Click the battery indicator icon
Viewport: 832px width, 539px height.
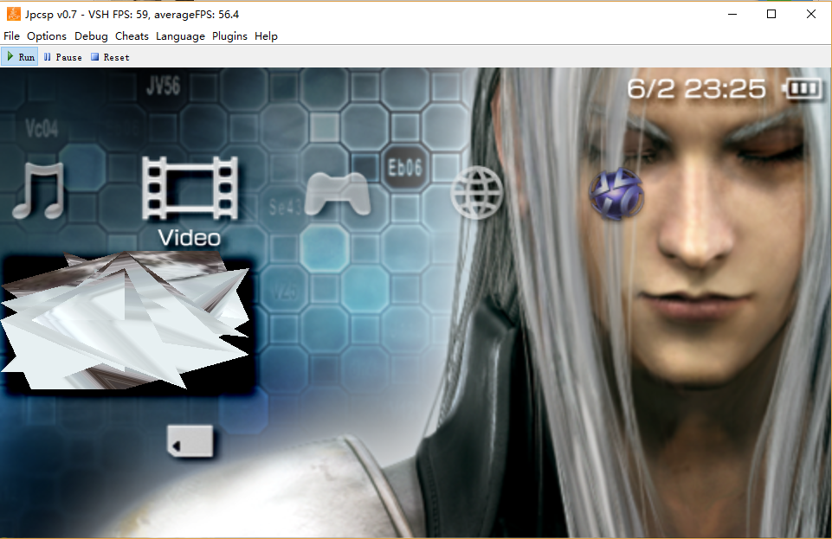803,88
